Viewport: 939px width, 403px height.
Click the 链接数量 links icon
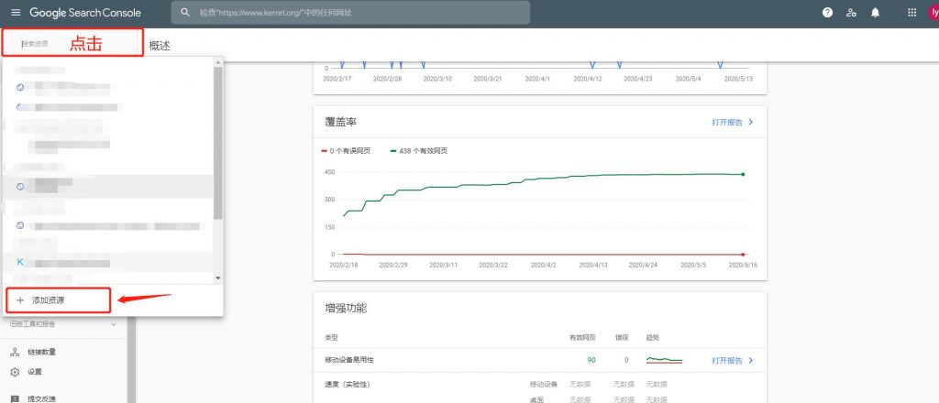coord(16,353)
